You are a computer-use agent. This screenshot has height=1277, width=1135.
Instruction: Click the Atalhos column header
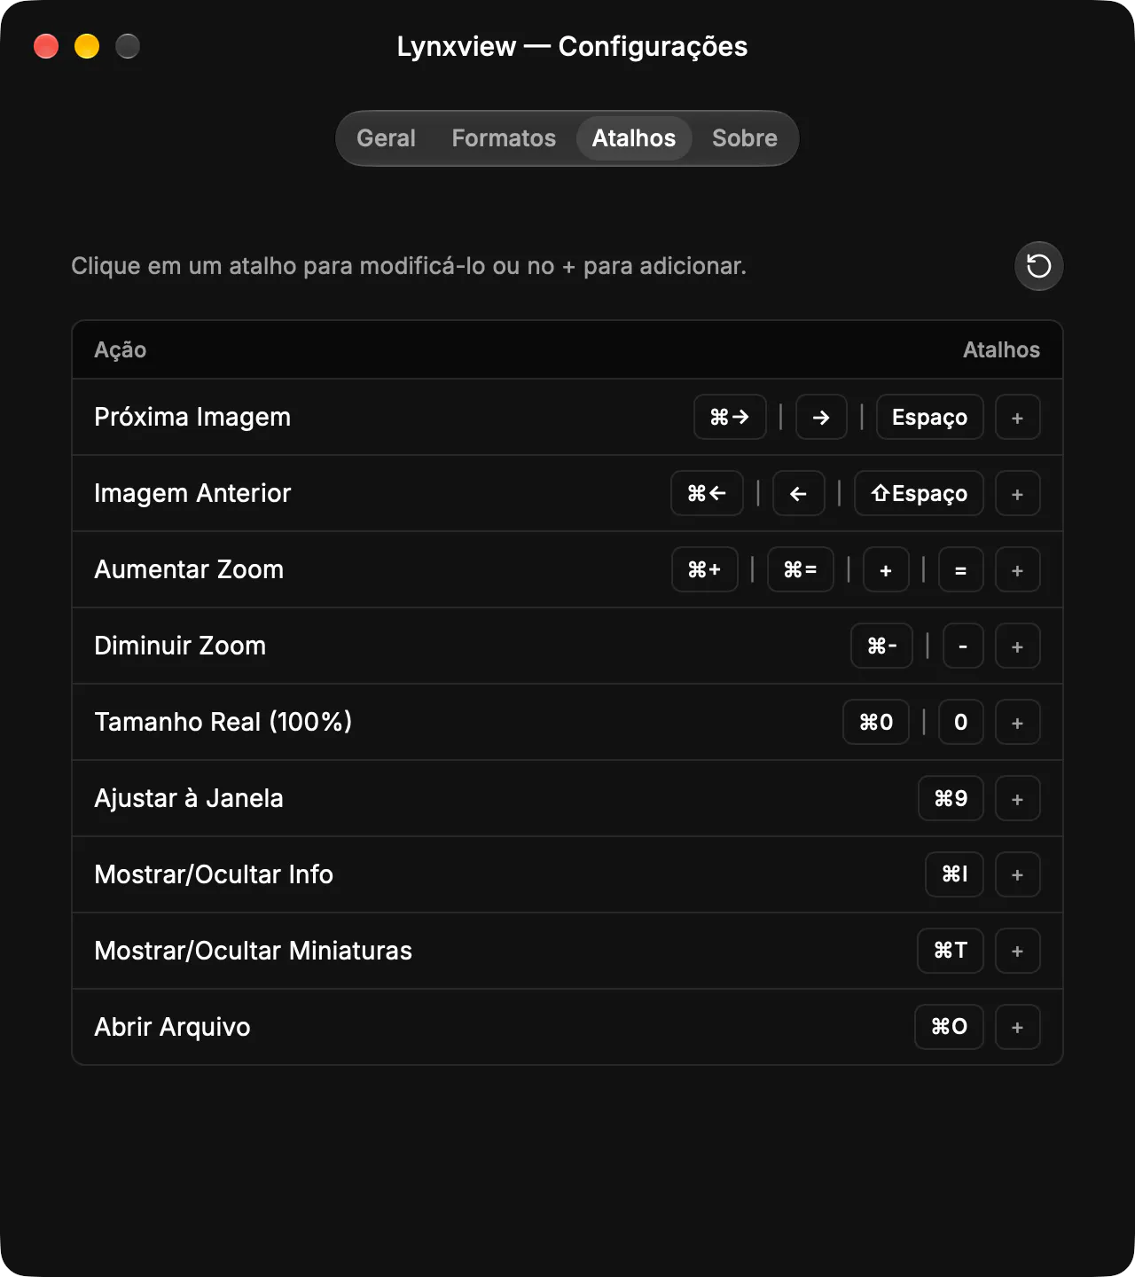pyautogui.click(x=1001, y=349)
